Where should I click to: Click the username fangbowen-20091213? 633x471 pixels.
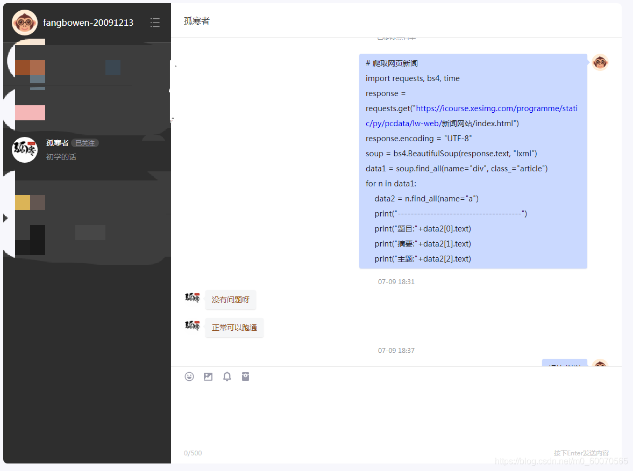(88, 23)
